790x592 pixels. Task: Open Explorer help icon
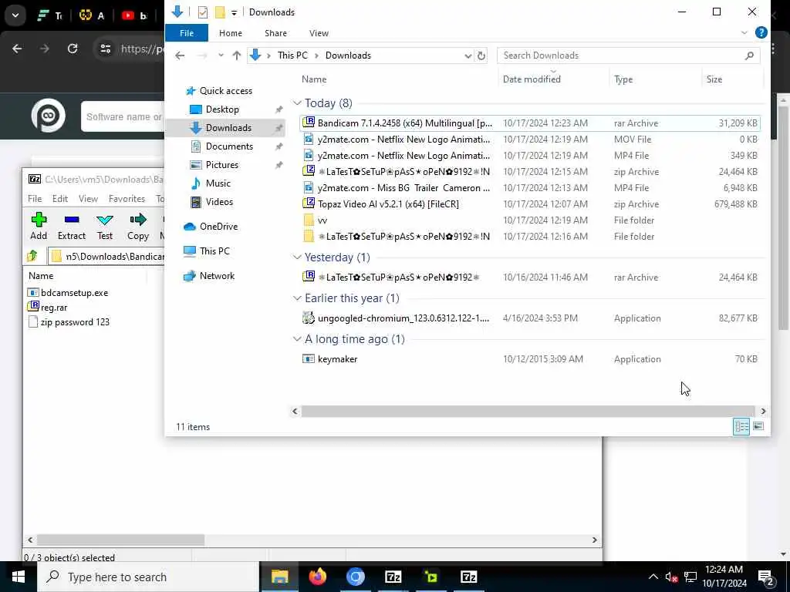[761, 32]
